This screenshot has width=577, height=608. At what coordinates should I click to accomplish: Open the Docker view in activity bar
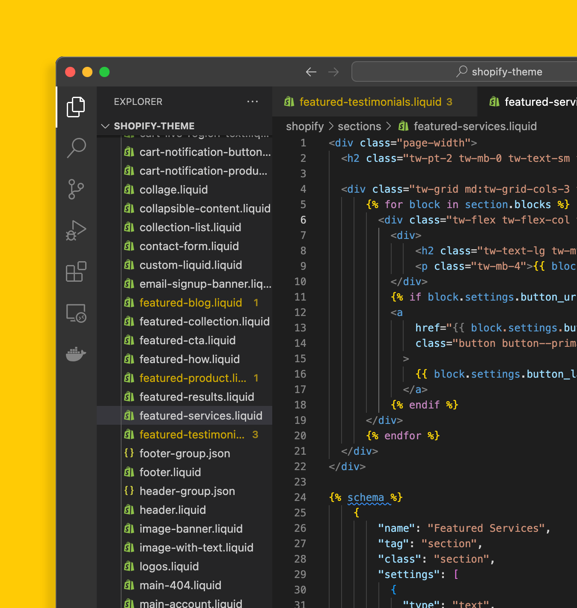click(x=76, y=354)
